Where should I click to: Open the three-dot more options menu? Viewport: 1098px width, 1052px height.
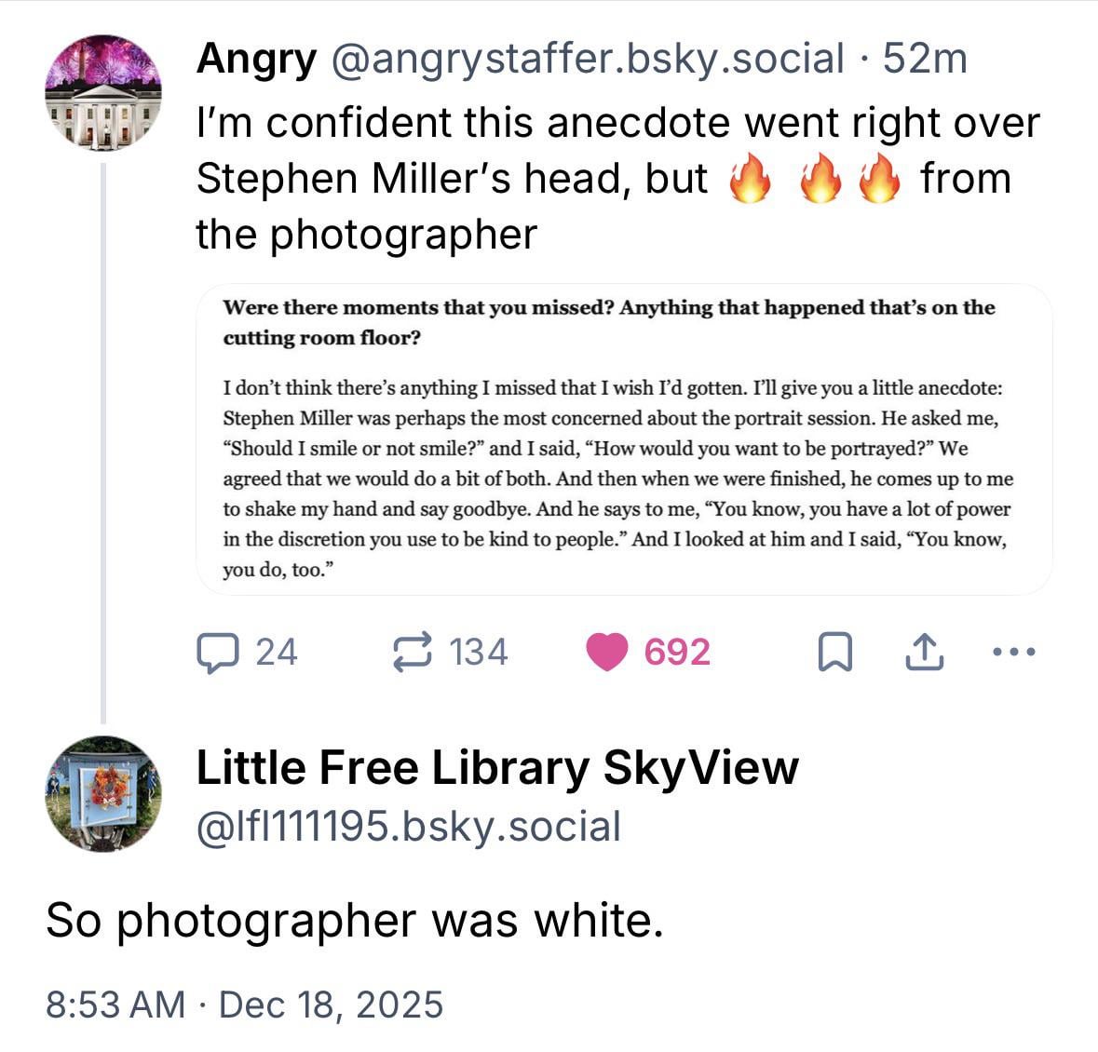[x=1013, y=652]
